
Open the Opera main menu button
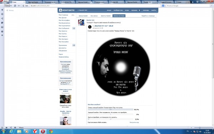(x=4, y=1)
